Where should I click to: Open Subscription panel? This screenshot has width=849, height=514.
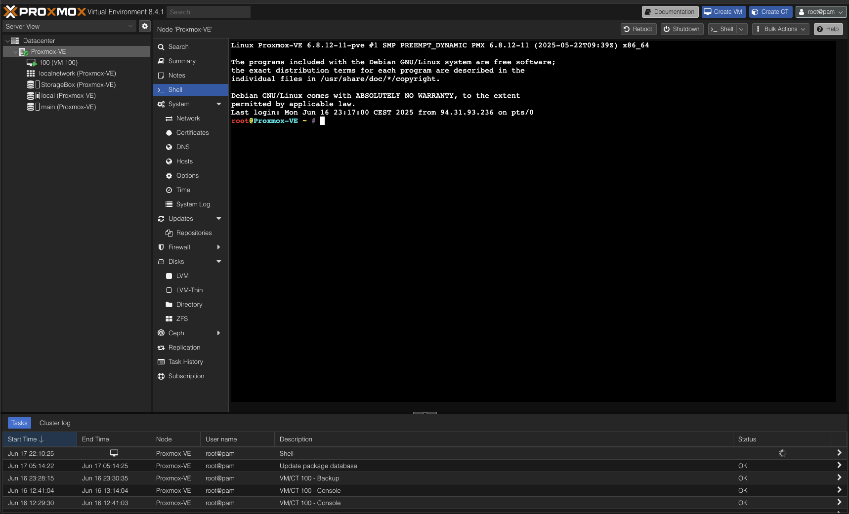pos(191,376)
